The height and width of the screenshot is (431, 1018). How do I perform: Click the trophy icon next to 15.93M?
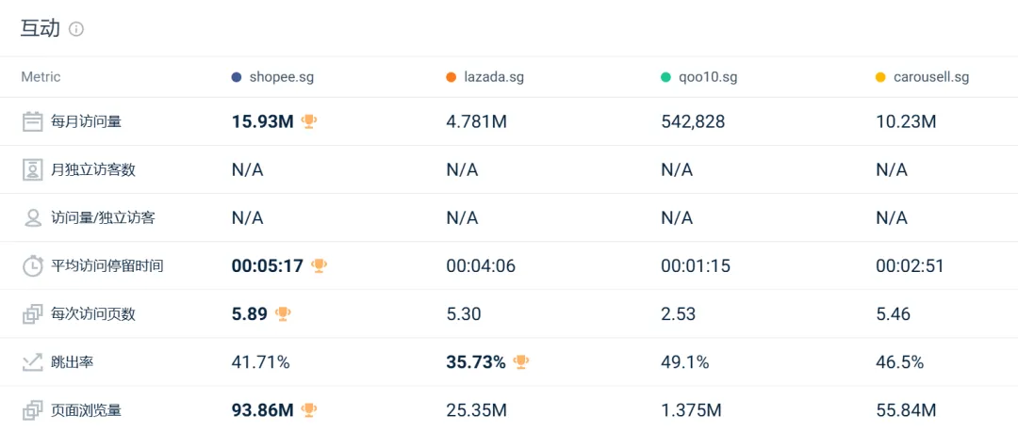[309, 121]
